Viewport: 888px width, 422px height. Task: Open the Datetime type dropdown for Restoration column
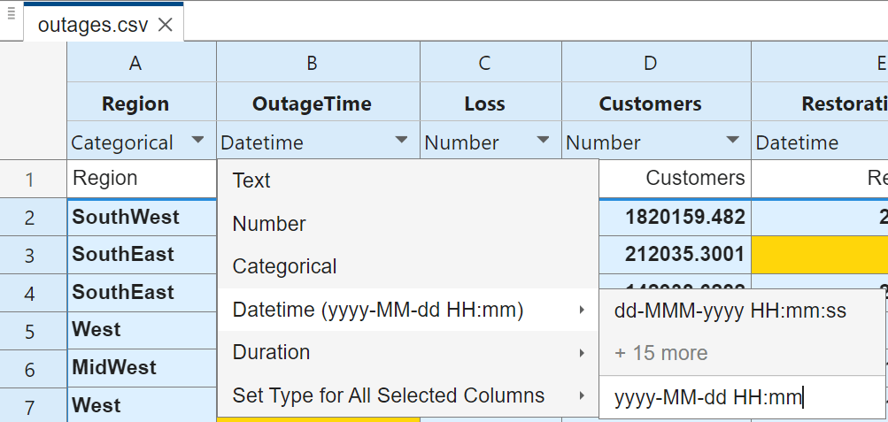(x=820, y=142)
